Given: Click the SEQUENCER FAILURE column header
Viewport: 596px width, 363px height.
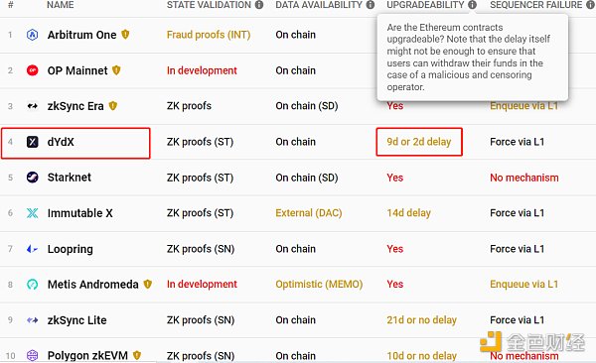Looking at the screenshot, I should (536, 5).
